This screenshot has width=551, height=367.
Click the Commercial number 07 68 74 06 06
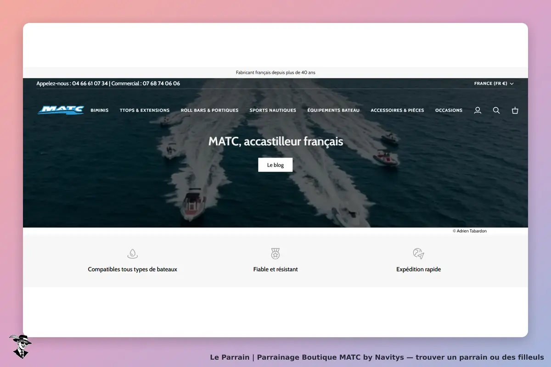pos(161,83)
